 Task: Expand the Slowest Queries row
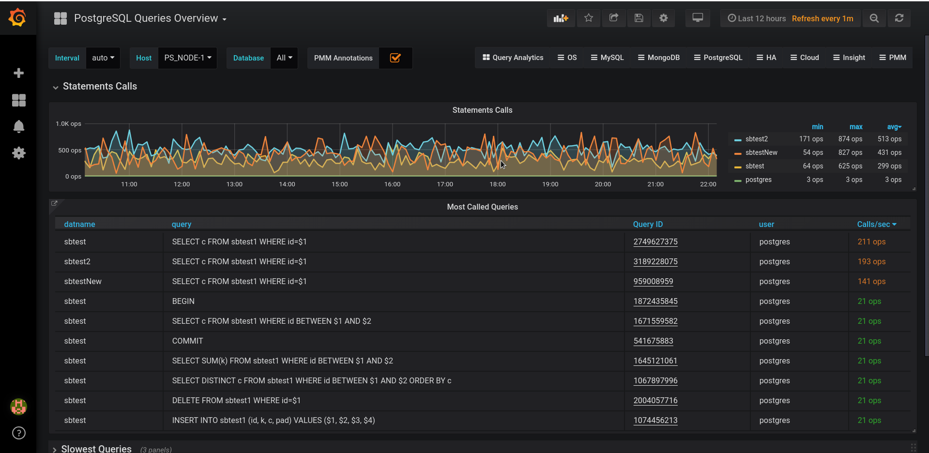point(96,449)
